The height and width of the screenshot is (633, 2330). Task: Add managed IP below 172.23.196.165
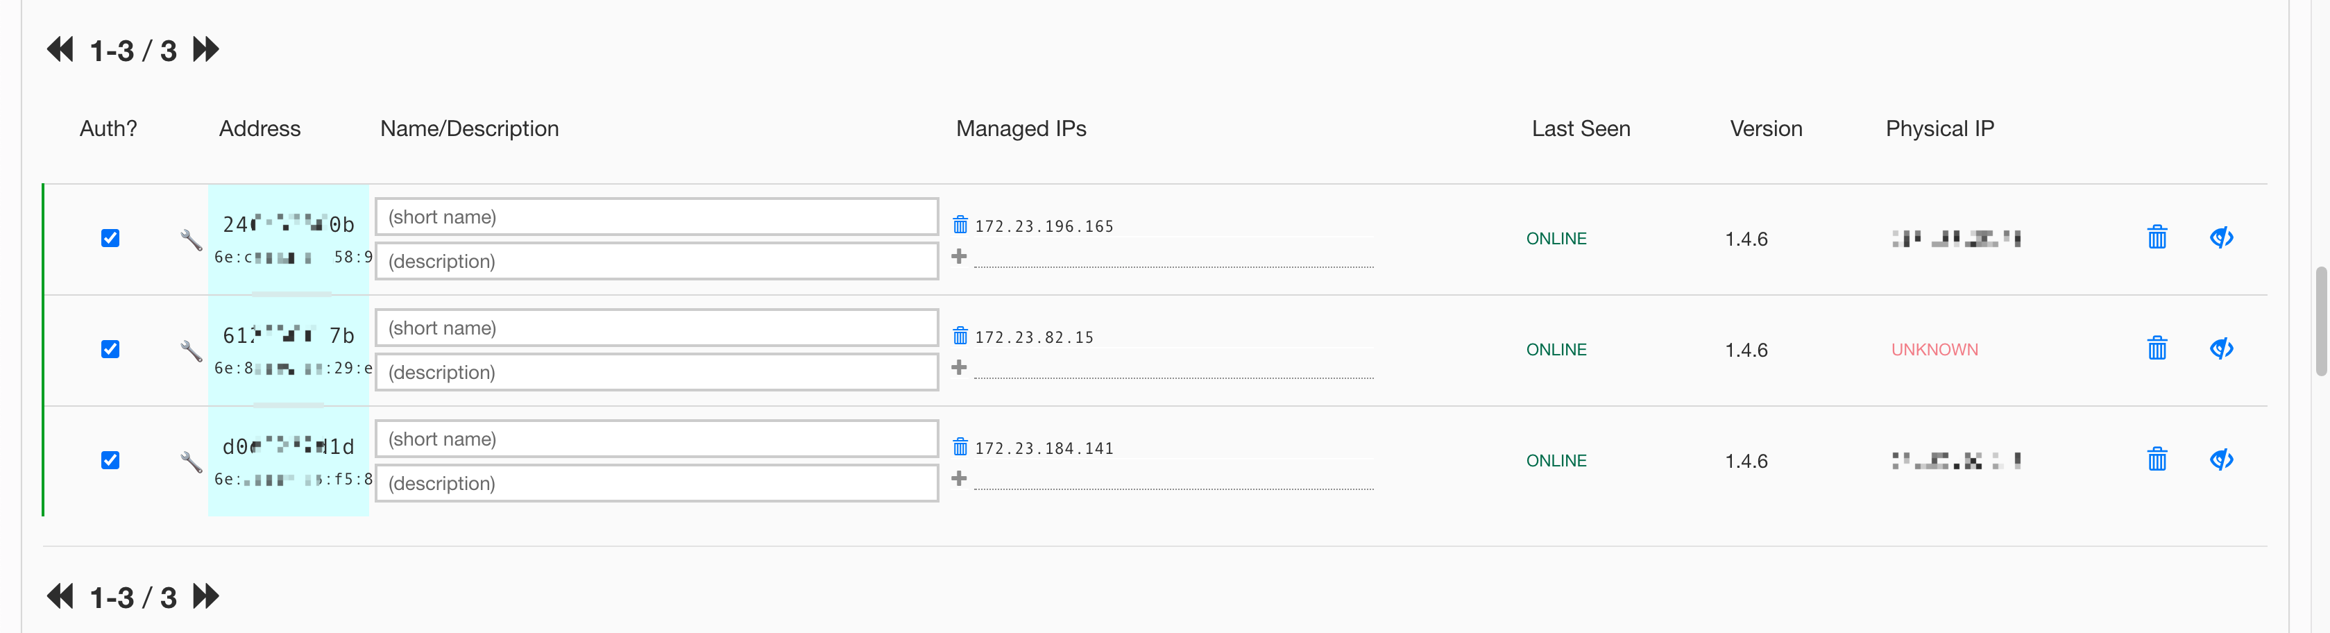[959, 257]
